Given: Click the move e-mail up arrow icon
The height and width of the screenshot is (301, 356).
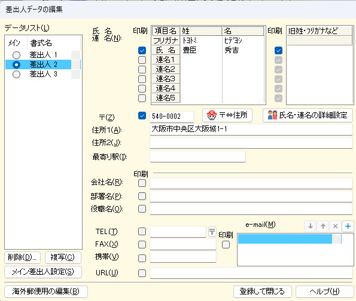Looking at the screenshot, I should pyautogui.click(x=323, y=226).
